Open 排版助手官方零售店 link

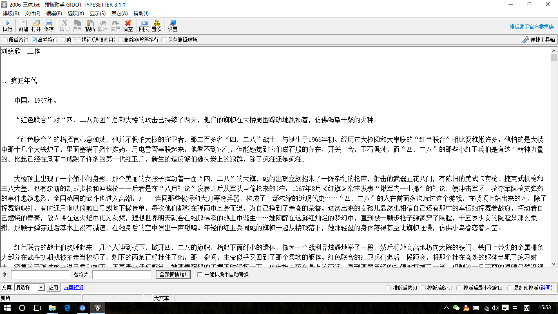pos(532,27)
